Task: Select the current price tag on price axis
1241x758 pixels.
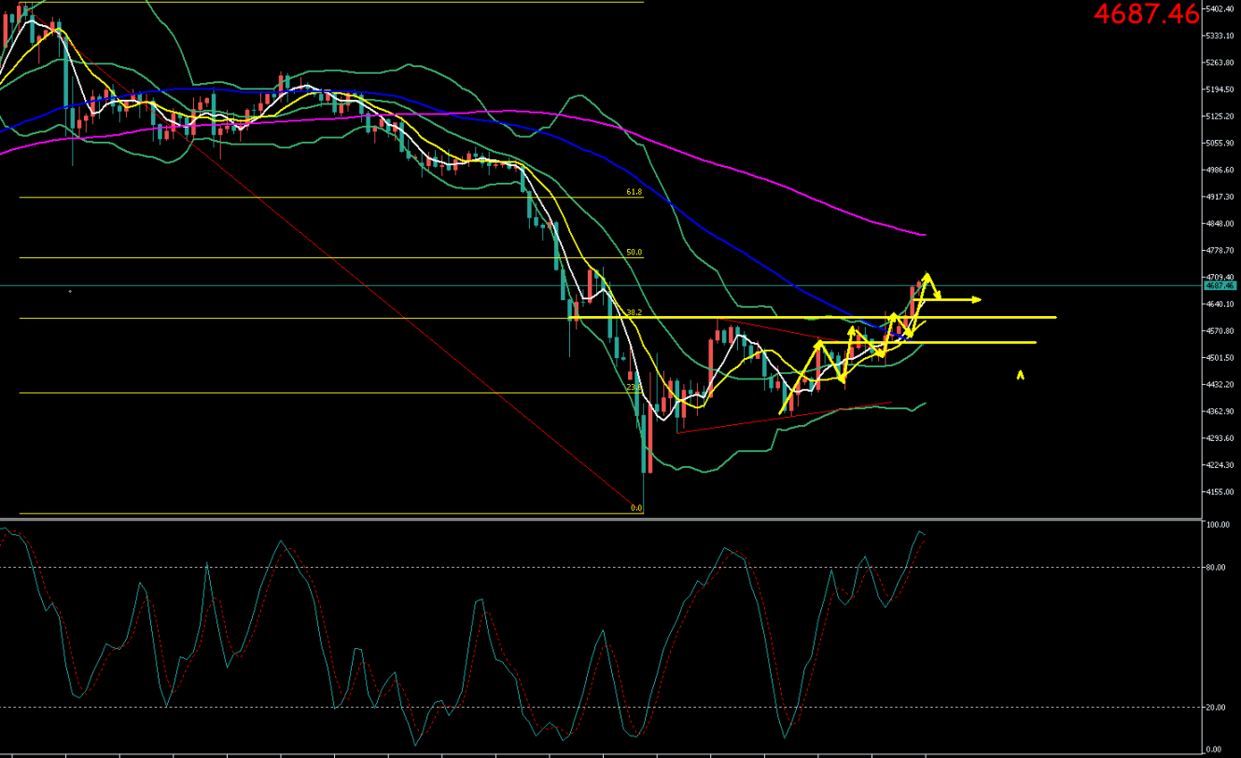Action: 1217,286
